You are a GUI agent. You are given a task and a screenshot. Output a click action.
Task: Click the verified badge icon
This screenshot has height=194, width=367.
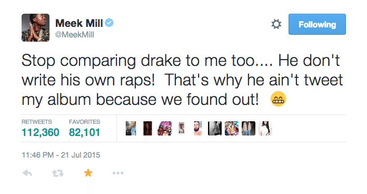pyautogui.click(x=110, y=23)
